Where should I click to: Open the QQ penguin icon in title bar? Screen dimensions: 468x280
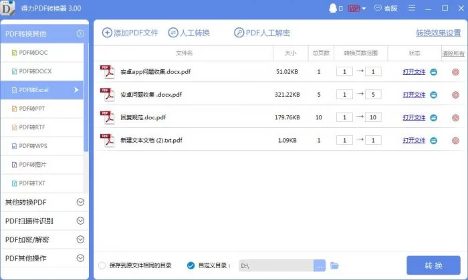[332, 9]
